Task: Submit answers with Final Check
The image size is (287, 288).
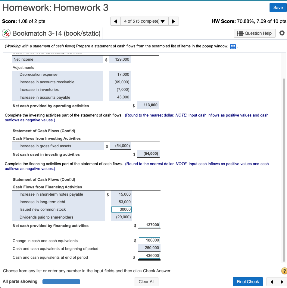Action: [248, 281]
